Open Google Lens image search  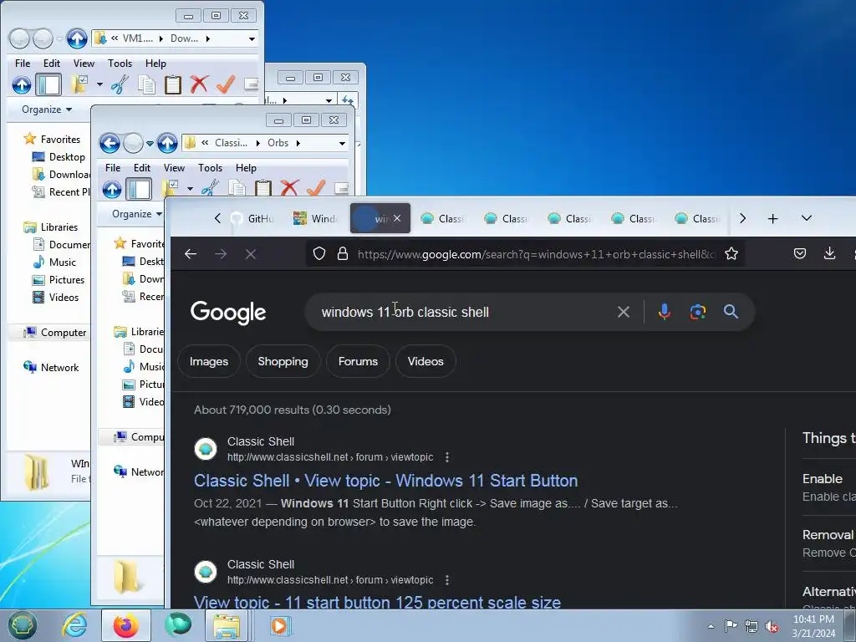point(698,312)
